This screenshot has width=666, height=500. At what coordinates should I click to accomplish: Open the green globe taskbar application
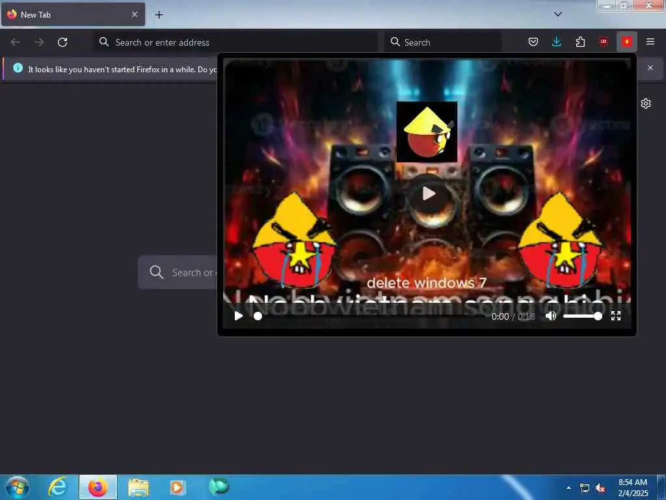219,486
